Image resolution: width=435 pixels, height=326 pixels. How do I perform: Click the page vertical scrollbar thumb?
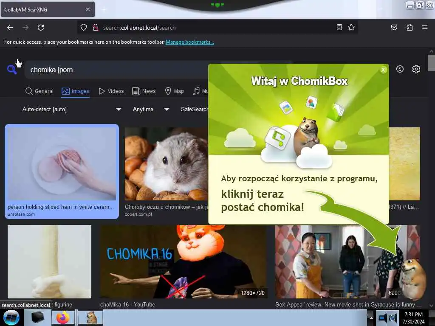pos(431,63)
